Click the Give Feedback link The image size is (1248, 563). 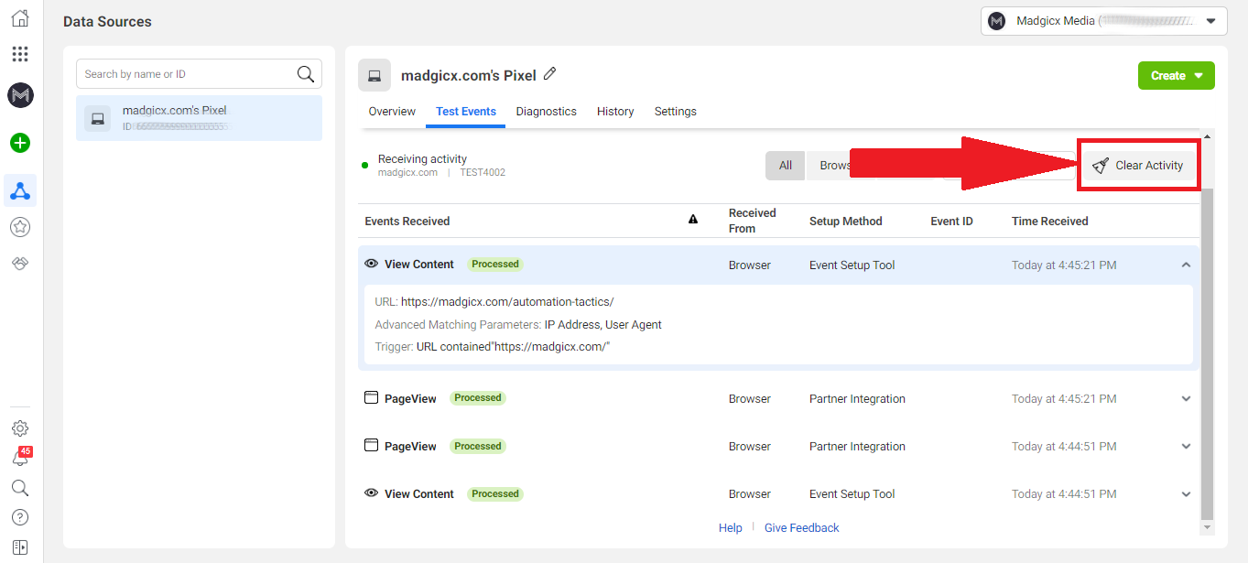[x=801, y=528]
